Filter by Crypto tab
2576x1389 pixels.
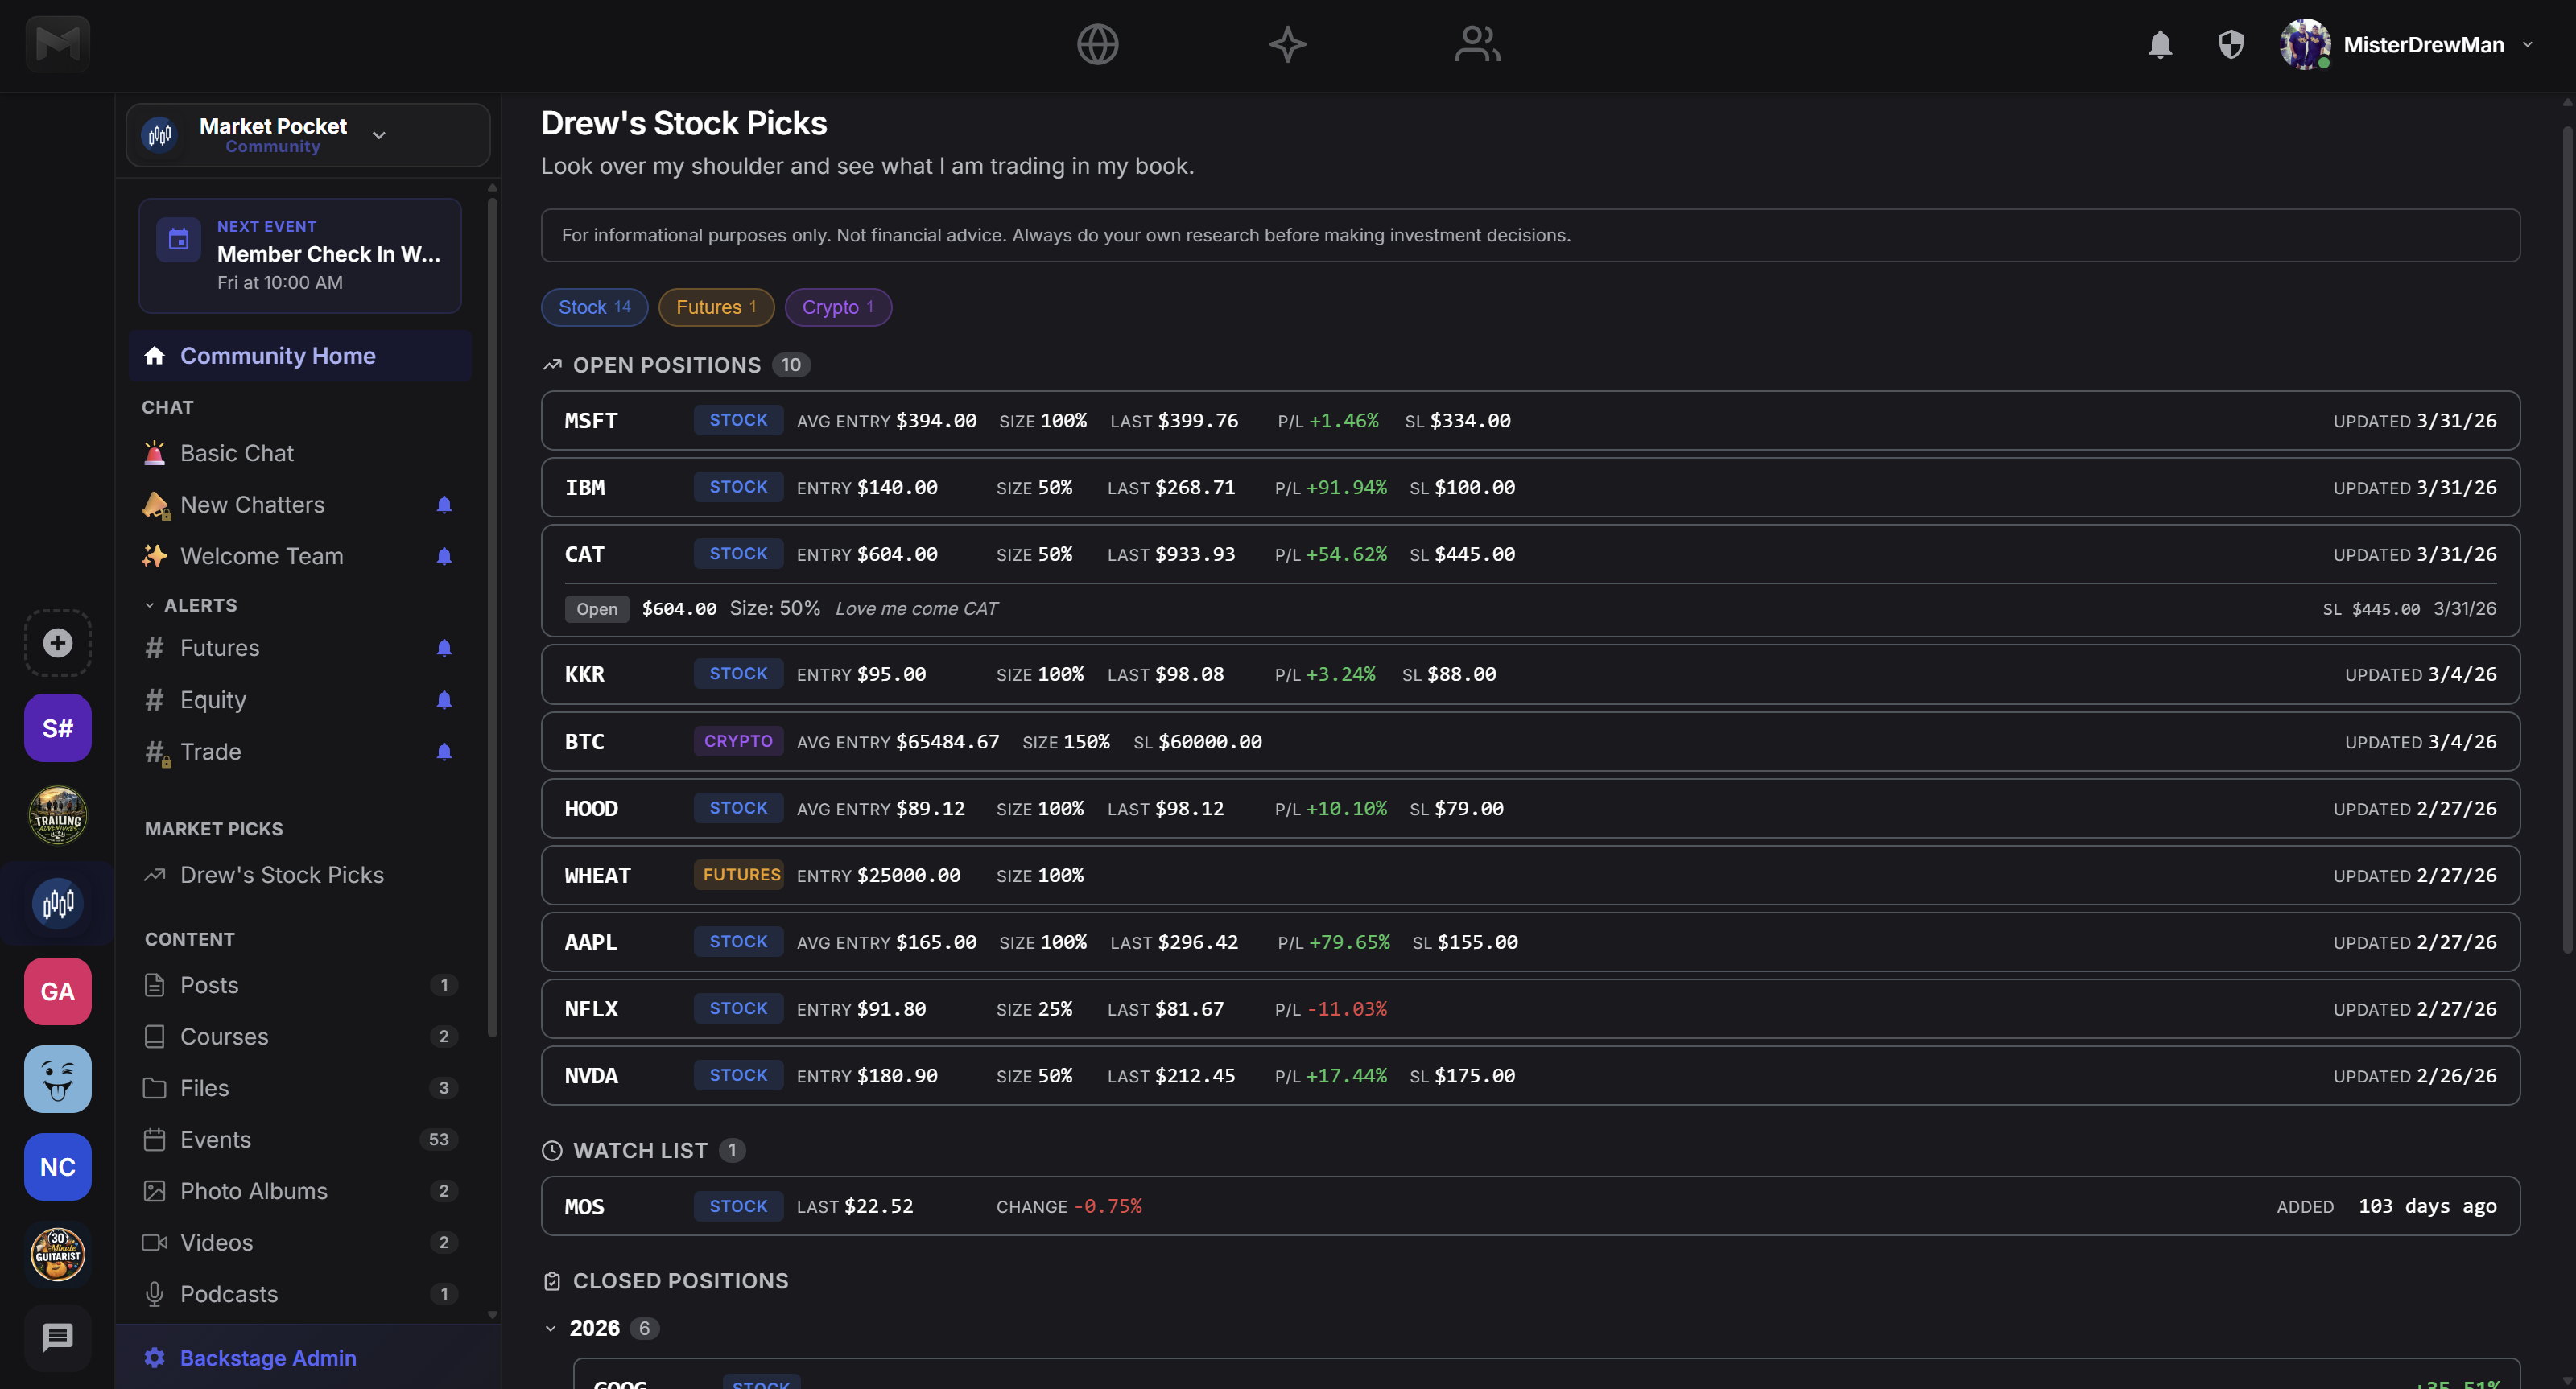point(838,307)
